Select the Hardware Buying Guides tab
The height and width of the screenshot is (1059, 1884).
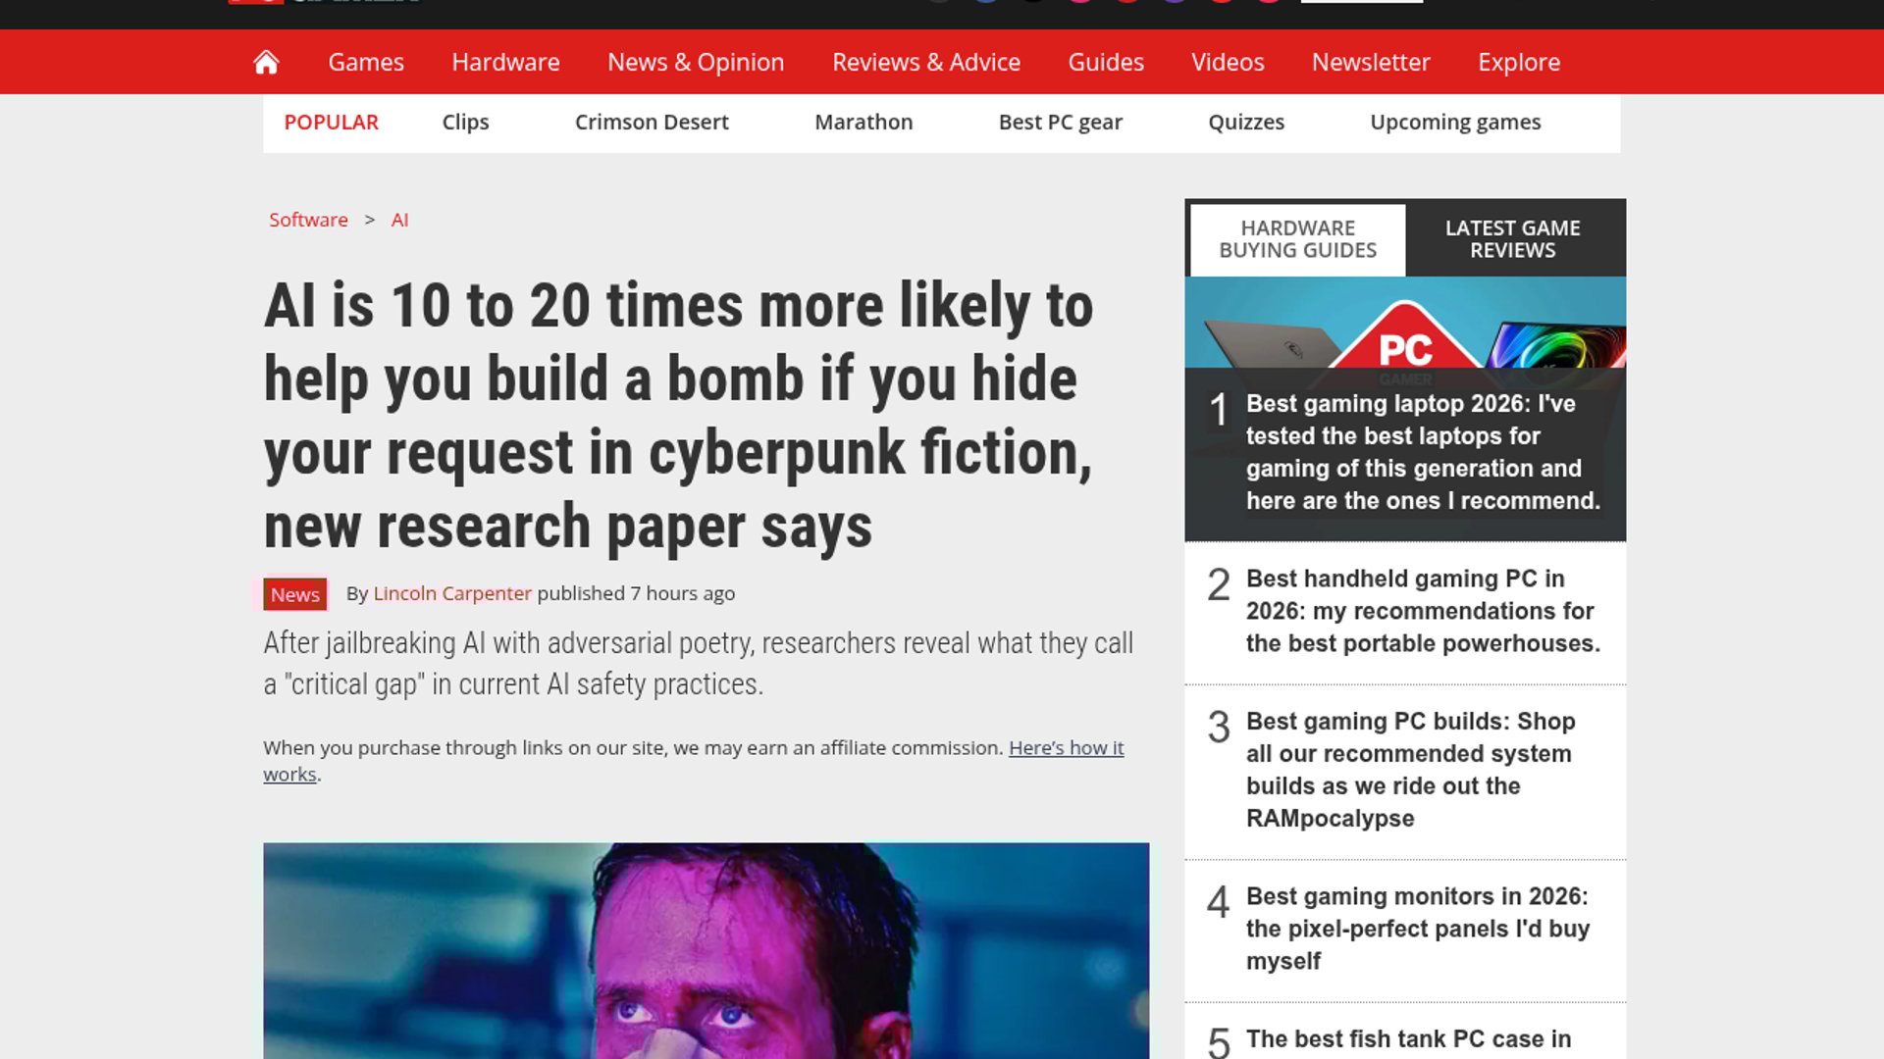1297,239
